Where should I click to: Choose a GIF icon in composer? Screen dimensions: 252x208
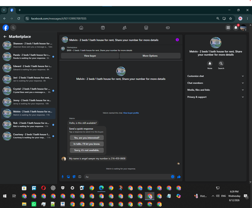(x=80, y=177)
